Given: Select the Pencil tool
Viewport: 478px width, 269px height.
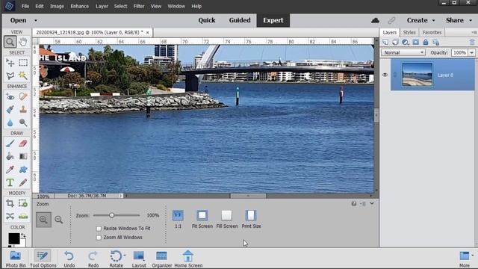Looking at the screenshot, I should [23, 182].
